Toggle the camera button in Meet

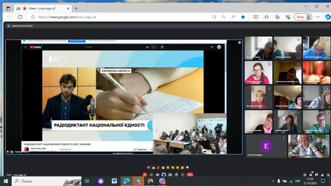coord(151,175)
